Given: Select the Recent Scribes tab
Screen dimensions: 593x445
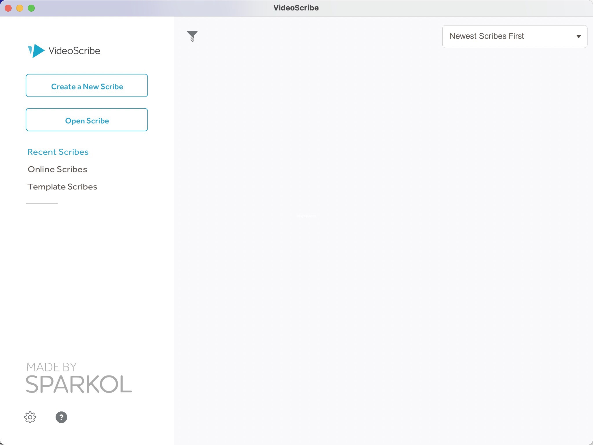Looking at the screenshot, I should tap(58, 152).
